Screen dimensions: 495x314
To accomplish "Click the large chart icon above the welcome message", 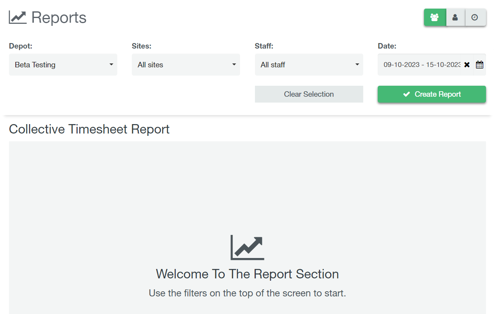I will pyautogui.click(x=247, y=247).
